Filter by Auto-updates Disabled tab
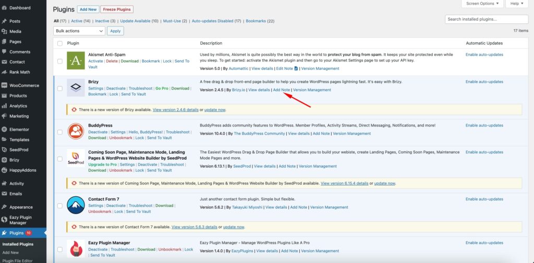 point(216,21)
